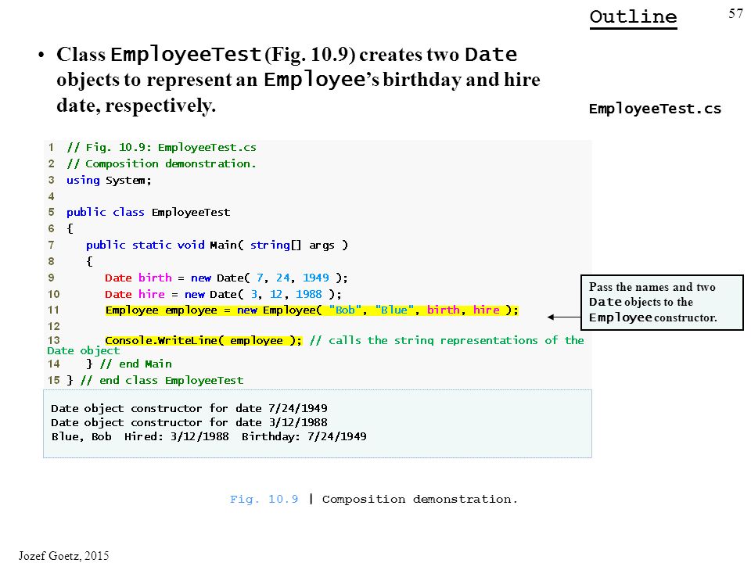Click the EmployeeTest.cs file name label
This screenshot has width=751, height=563.
click(x=655, y=109)
